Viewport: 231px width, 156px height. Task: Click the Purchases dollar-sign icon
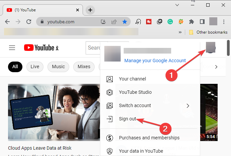click(110, 138)
